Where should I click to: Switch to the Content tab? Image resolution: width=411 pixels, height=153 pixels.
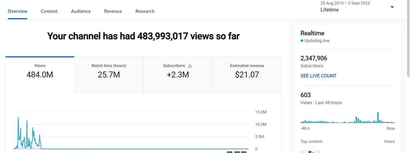point(49,11)
